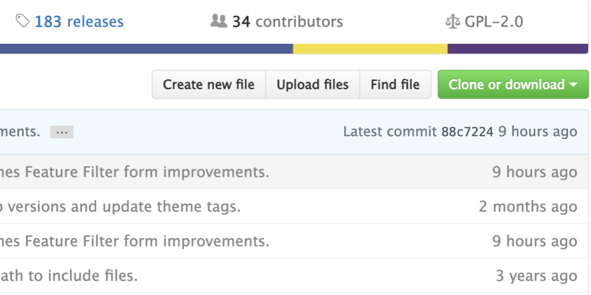Click the tag icon beside releases
The image size is (591, 295).
(23, 22)
